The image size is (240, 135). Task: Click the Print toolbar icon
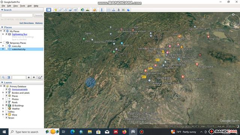(114, 10)
